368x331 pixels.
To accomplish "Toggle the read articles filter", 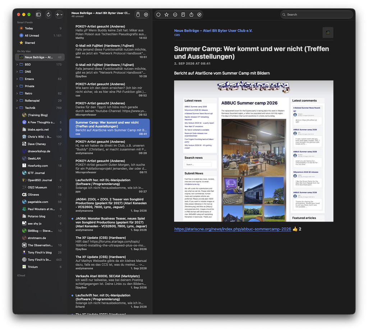I will click(x=146, y=15).
